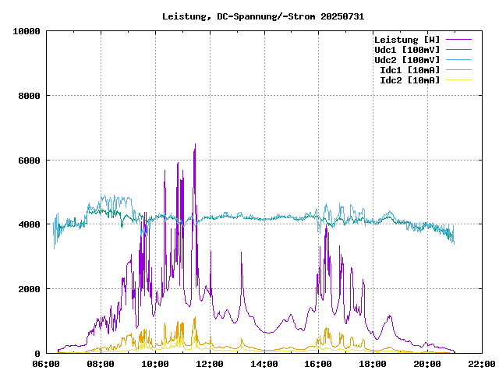Click the "Udc2 [100mV]" legend entry
This screenshot has height=374, width=499.
pyautogui.click(x=406, y=60)
